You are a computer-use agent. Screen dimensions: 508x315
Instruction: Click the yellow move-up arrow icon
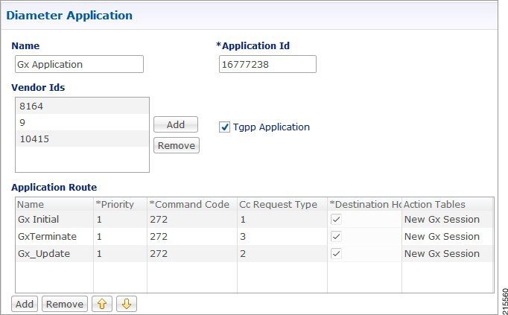[102, 304]
